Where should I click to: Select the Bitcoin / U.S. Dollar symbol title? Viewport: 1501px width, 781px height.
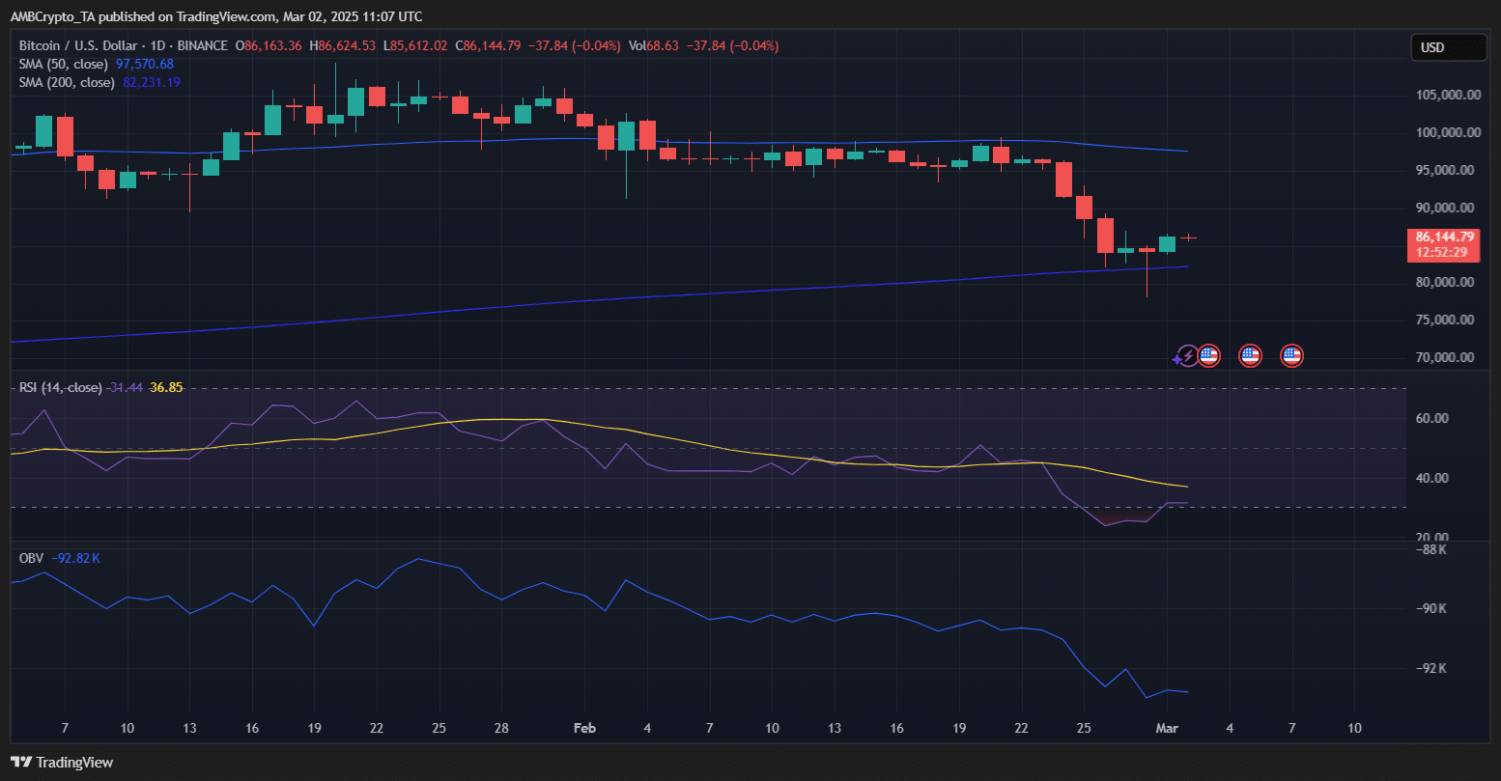[124, 45]
